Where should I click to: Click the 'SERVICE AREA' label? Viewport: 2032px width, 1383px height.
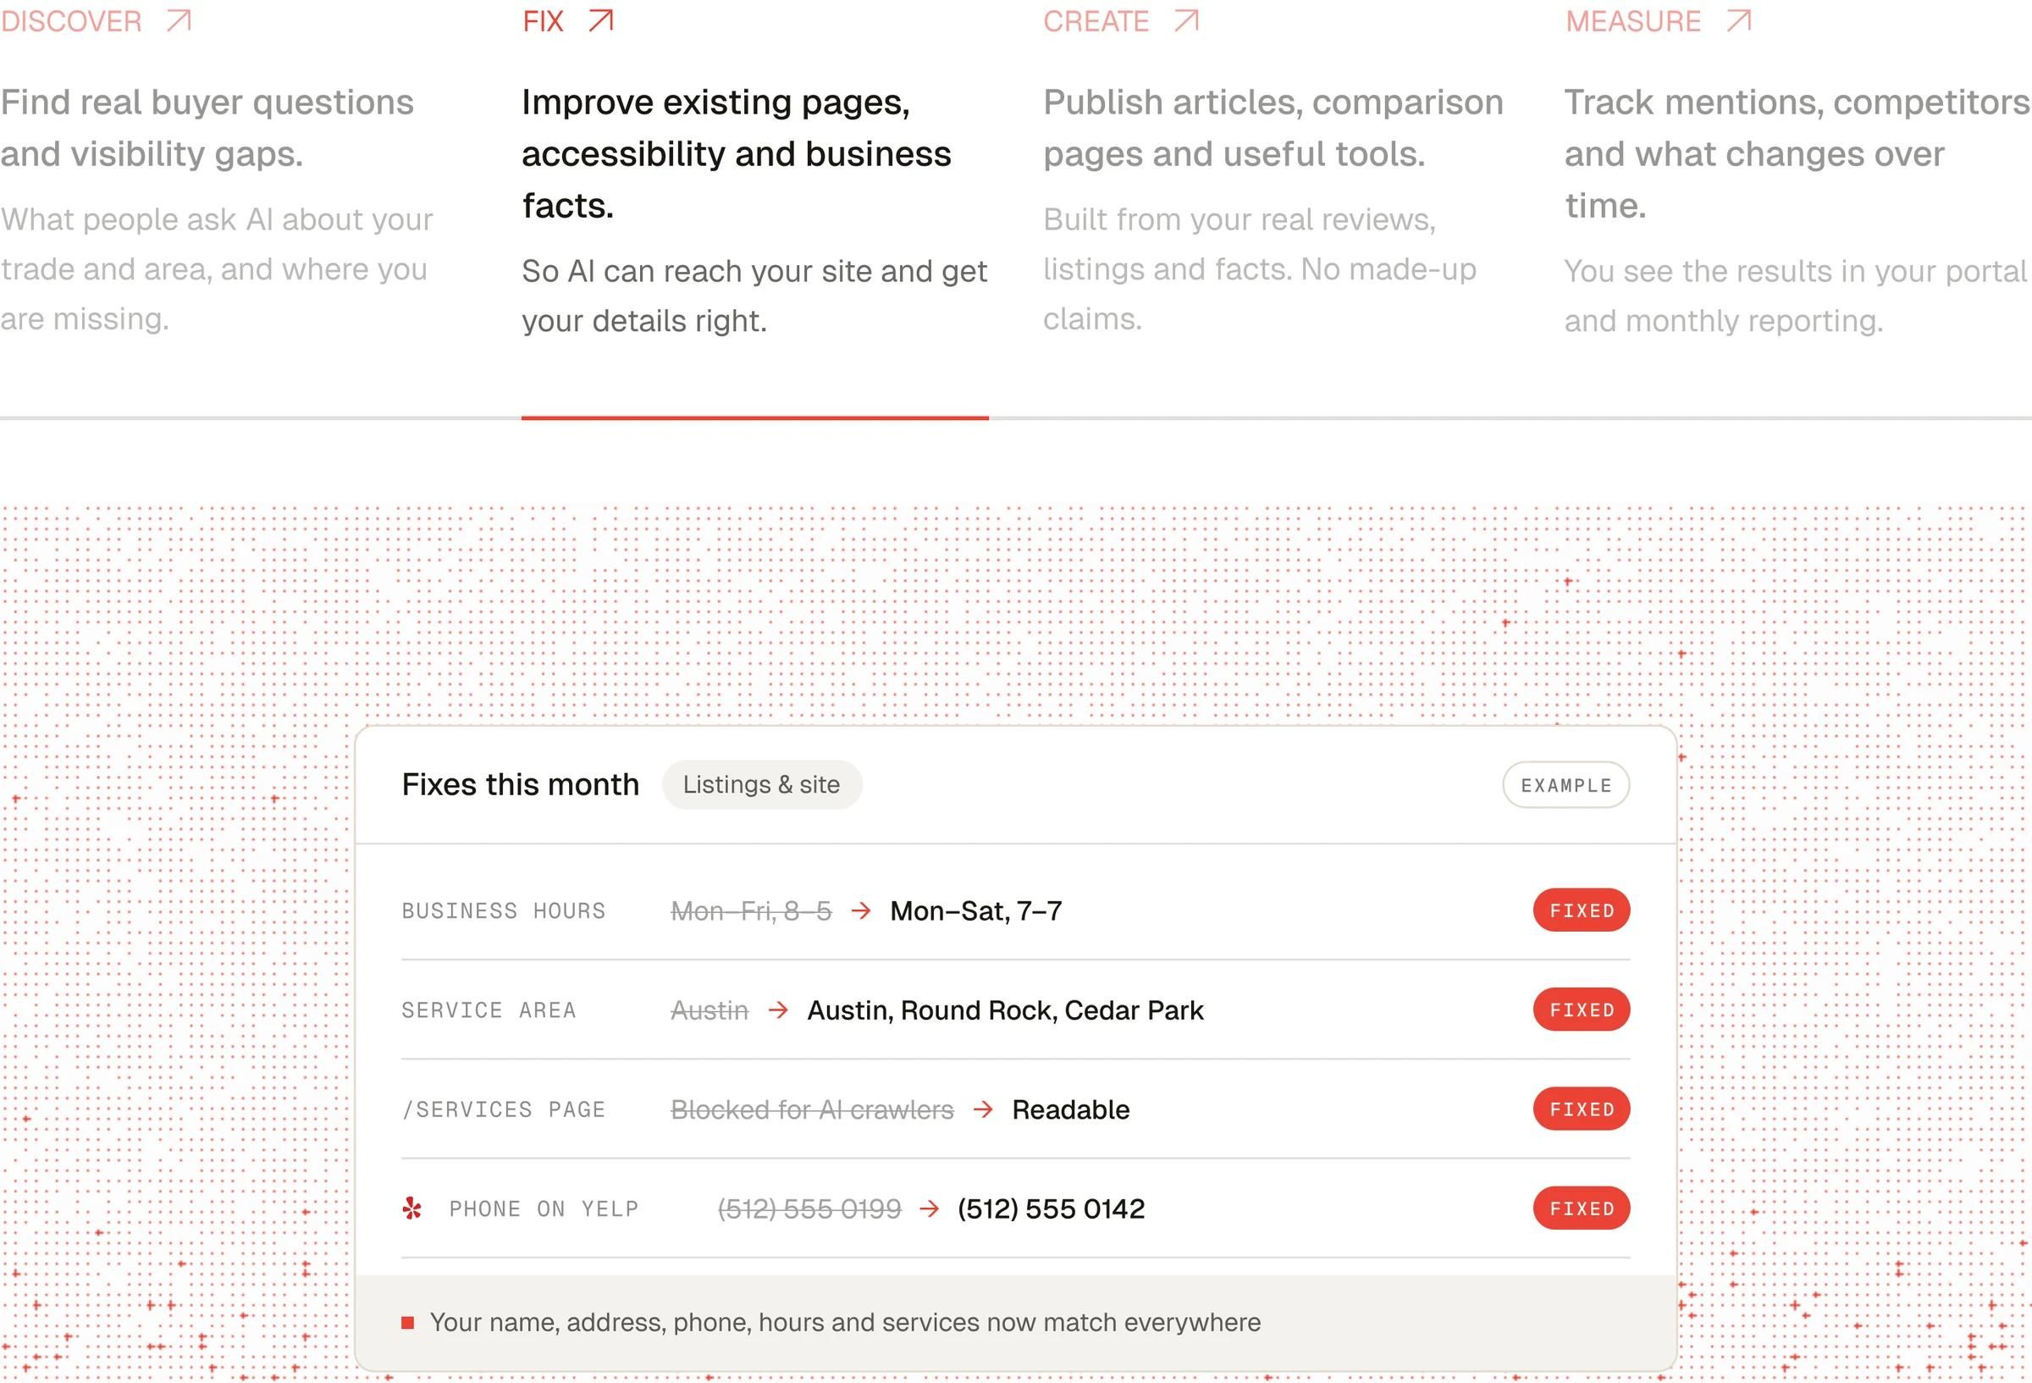point(489,1010)
